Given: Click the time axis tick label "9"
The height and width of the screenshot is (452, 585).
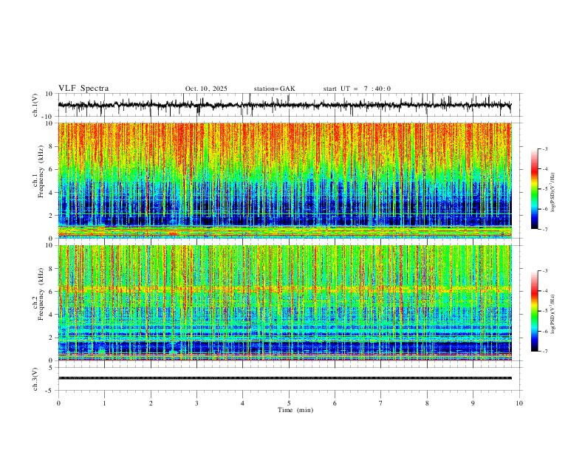Looking at the screenshot, I should pyautogui.click(x=473, y=403).
